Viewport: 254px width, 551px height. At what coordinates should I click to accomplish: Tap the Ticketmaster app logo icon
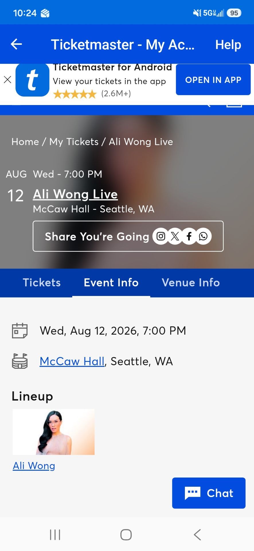click(32, 80)
